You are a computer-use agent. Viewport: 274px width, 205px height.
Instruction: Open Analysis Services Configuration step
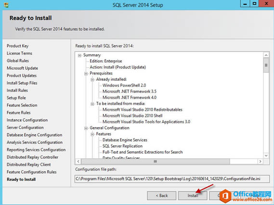click(35, 142)
